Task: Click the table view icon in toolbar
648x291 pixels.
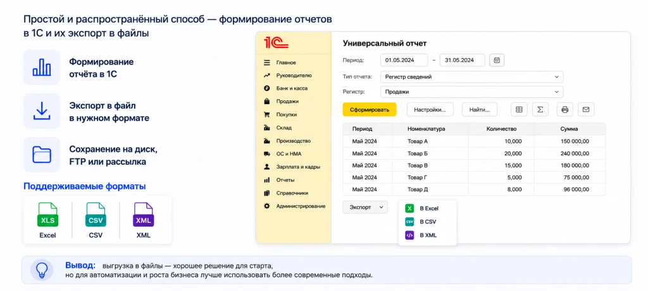Action: [519, 110]
